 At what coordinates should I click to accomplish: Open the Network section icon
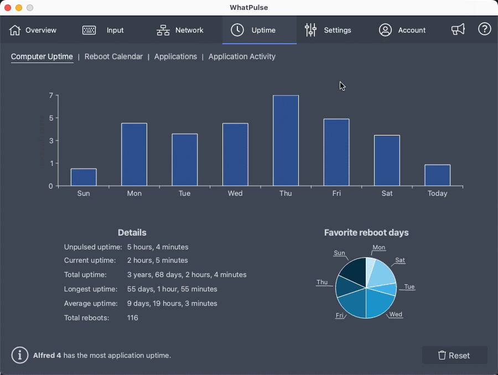pos(162,30)
